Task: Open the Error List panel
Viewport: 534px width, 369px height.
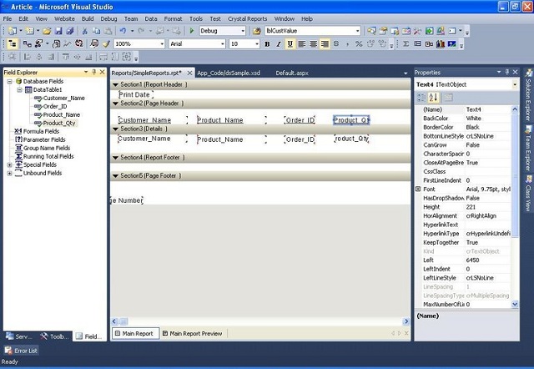Action: (21, 351)
